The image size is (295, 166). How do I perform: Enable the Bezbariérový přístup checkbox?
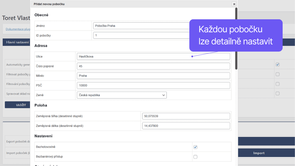[x=195, y=157]
